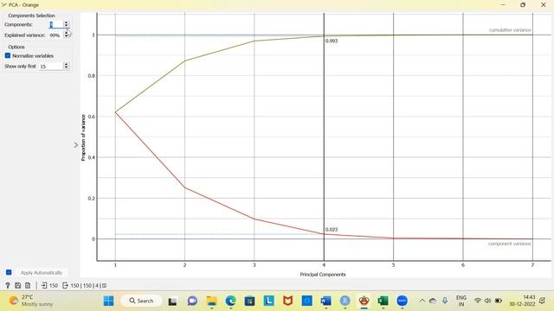The width and height of the screenshot is (554, 311).
Task: Open File Explorer from the taskbar
Action: tap(211, 301)
